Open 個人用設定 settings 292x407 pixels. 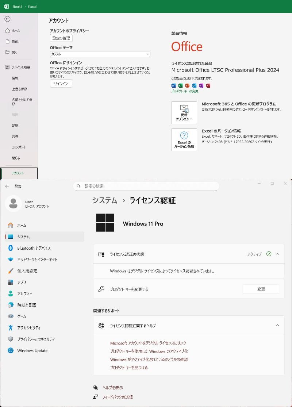point(45,271)
